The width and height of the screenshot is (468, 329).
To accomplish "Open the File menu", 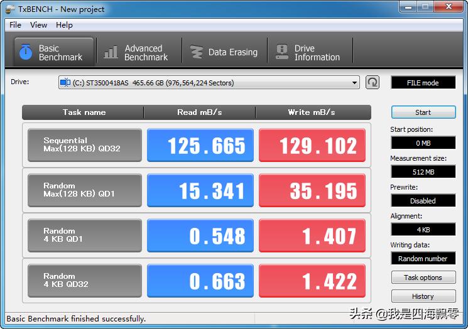I will (x=15, y=25).
